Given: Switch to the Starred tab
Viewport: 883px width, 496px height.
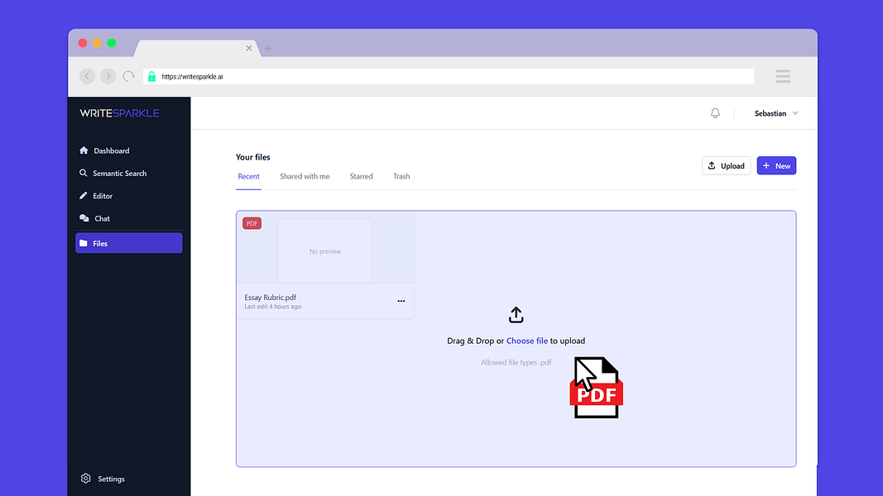Looking at the screenshot, I should (x=361, y=177).
